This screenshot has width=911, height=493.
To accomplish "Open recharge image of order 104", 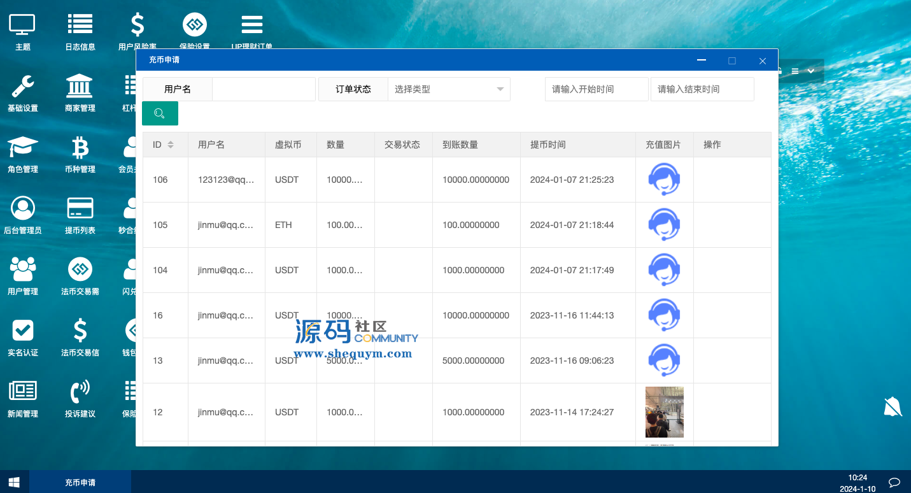I will (x=664, y=270).
